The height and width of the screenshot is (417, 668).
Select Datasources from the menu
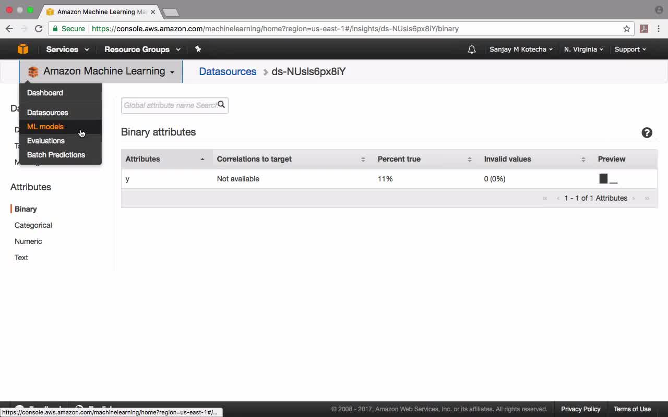coord(61,113)
